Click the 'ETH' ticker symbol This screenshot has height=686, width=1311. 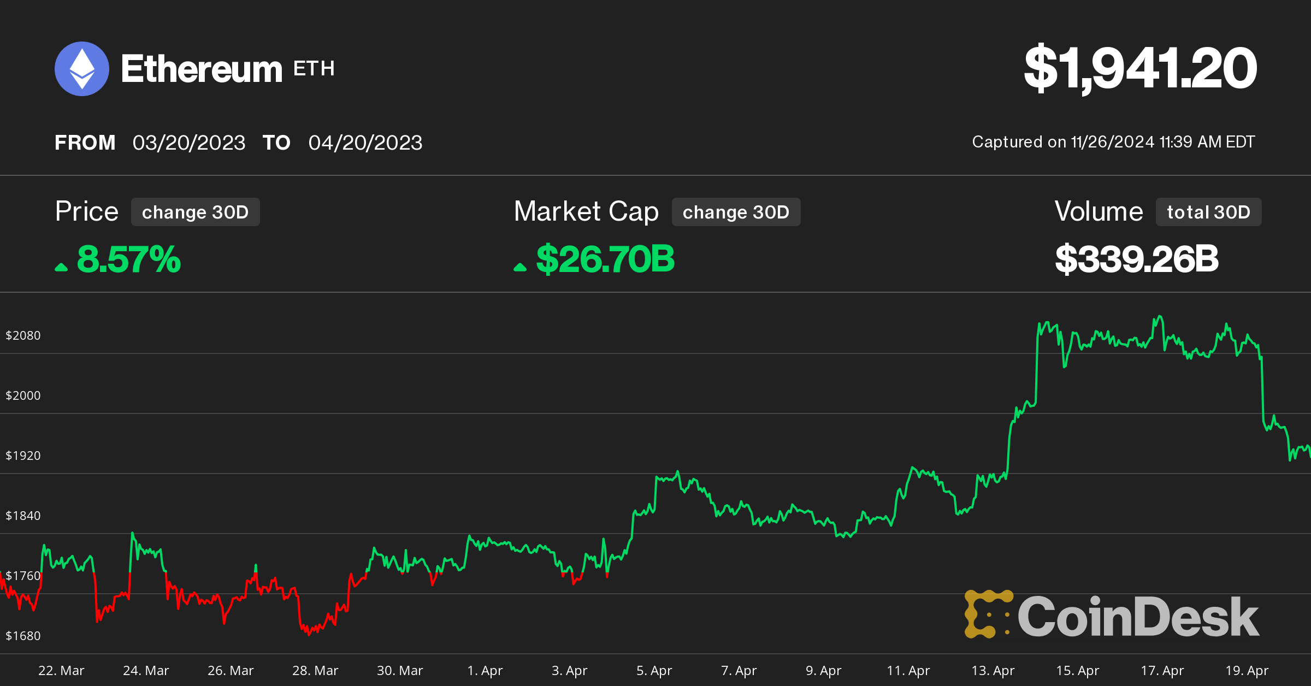point(314,69)
